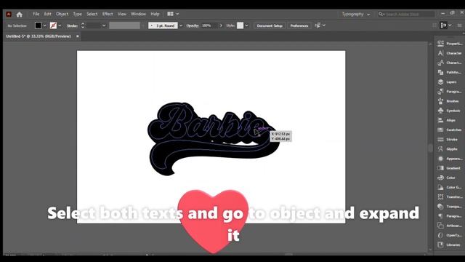Open the control bar panel options menu icon
Screen dimensions: 465x262
[x=460, y=25]
